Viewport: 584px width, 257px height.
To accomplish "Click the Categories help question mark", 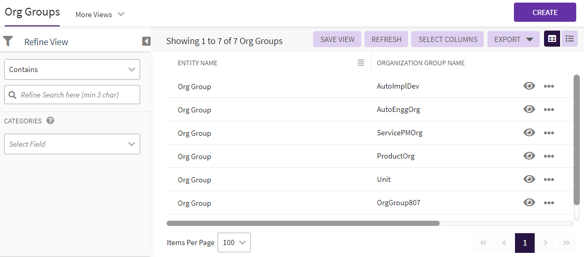I will 50,121.
